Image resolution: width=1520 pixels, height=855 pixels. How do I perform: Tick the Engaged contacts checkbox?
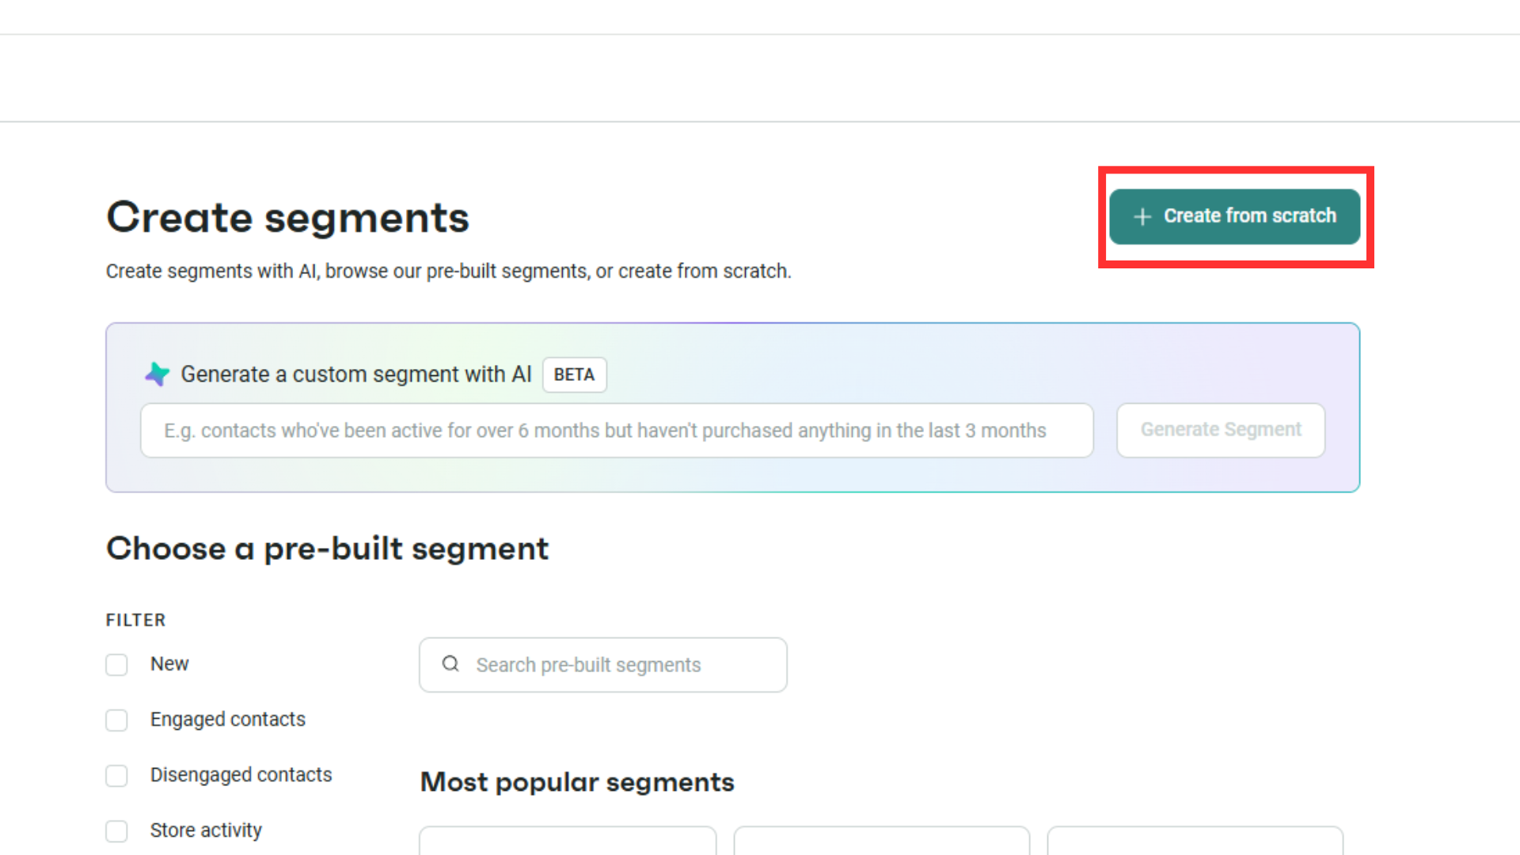point(117,720)
